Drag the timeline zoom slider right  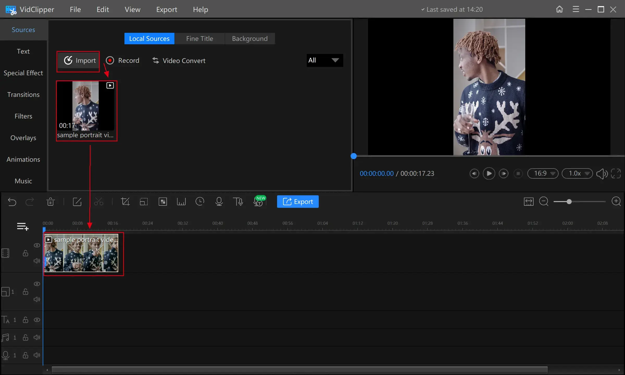pos(570,202)
